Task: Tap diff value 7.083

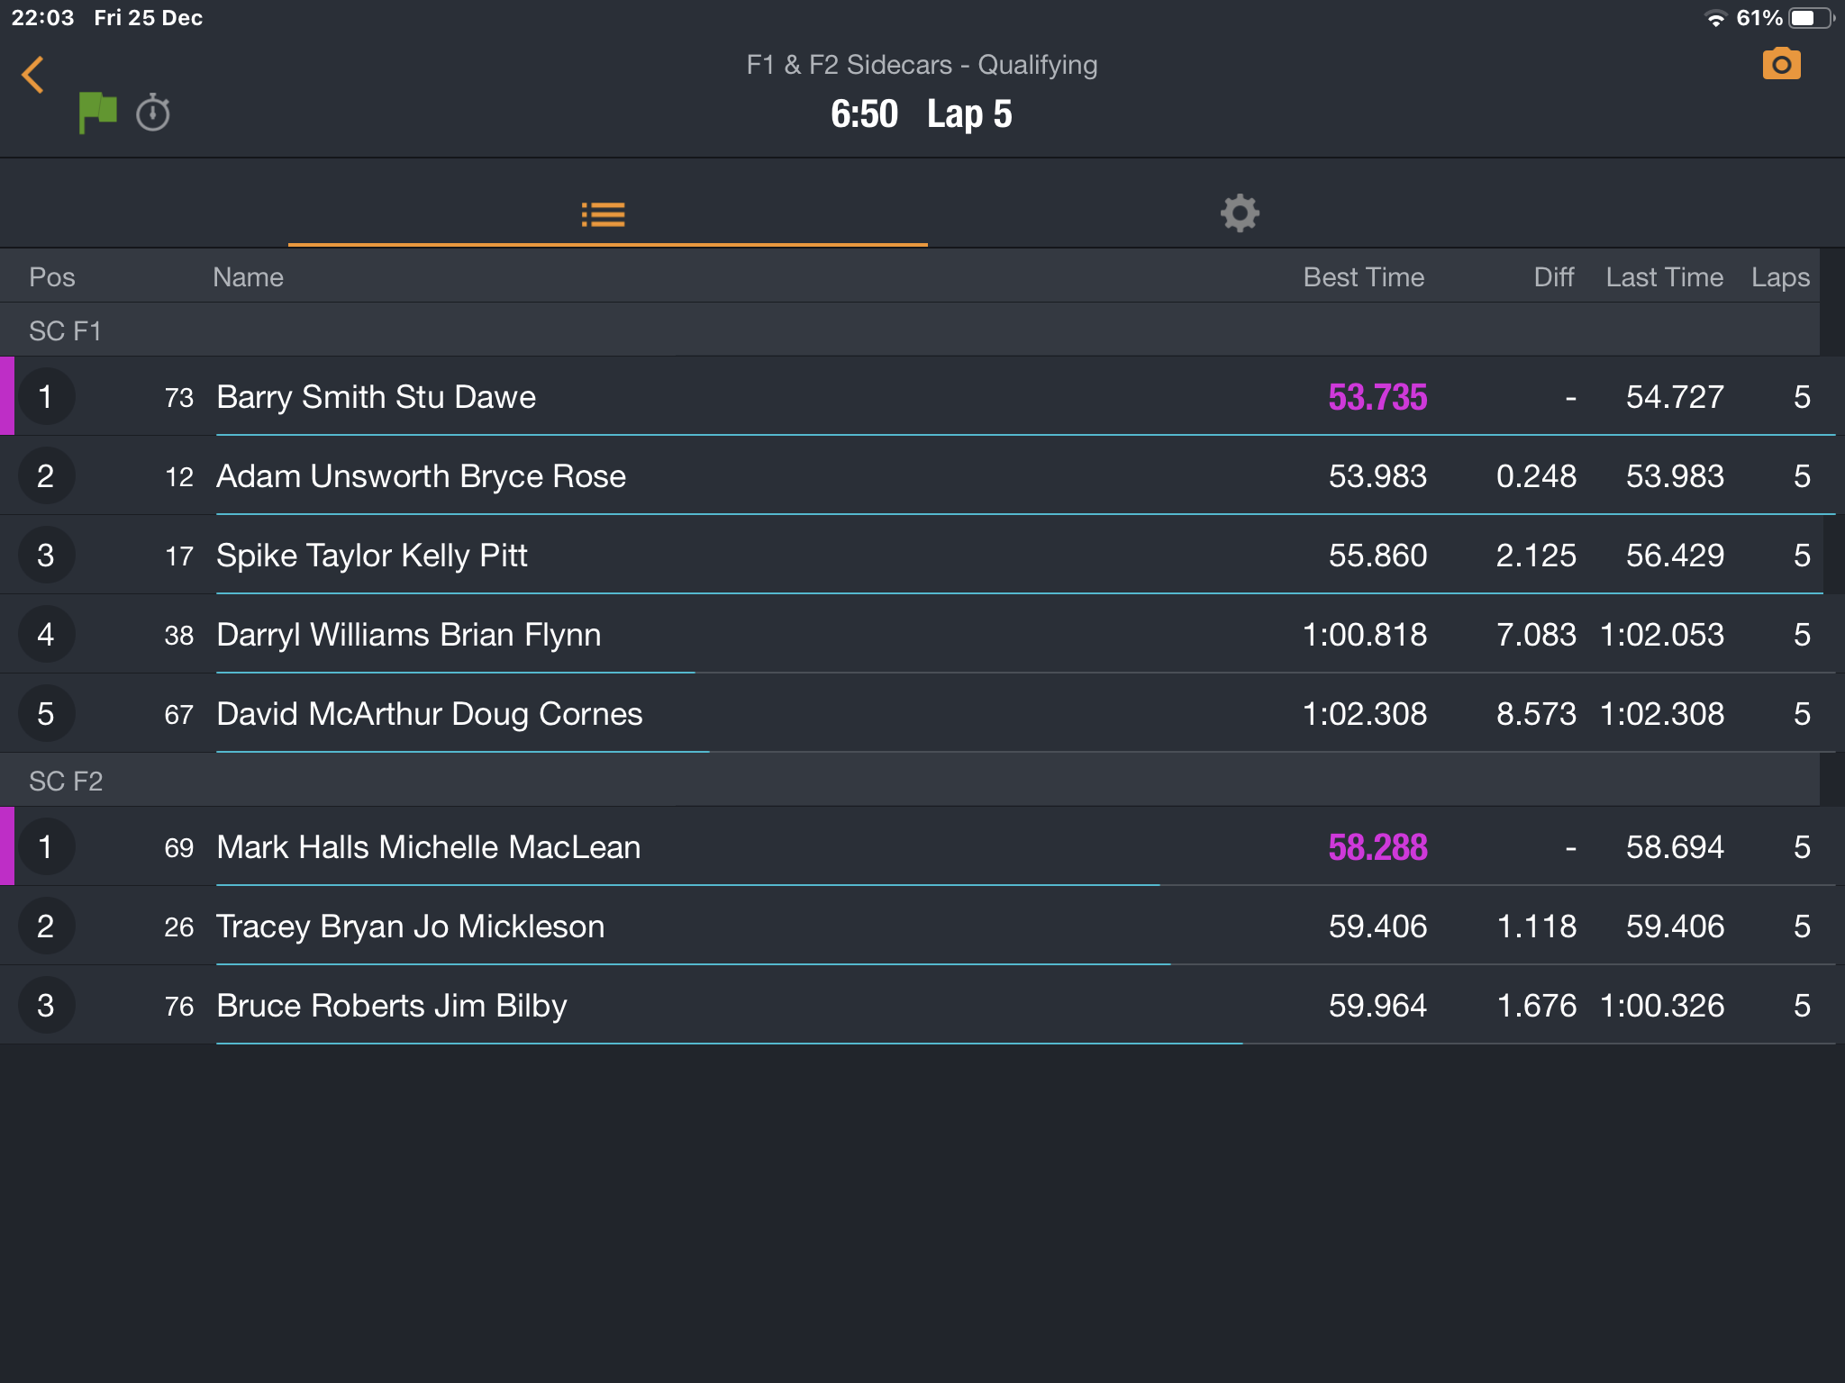Action: [1536, 634]
